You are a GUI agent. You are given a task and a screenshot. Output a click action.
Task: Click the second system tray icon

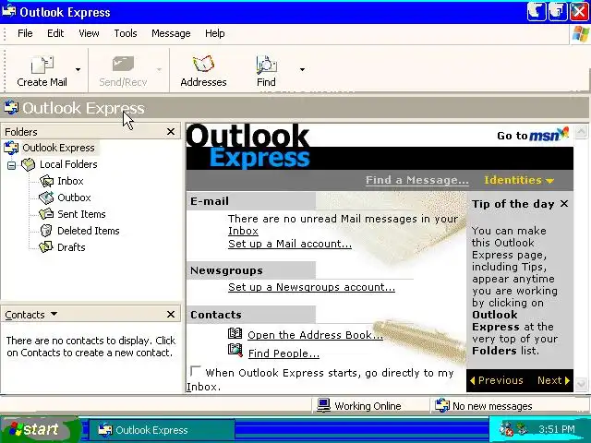point(522,428)
